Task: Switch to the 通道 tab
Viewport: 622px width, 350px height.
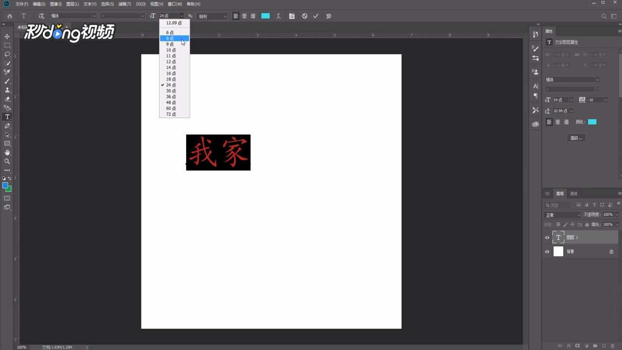Action: coord(573,193)
